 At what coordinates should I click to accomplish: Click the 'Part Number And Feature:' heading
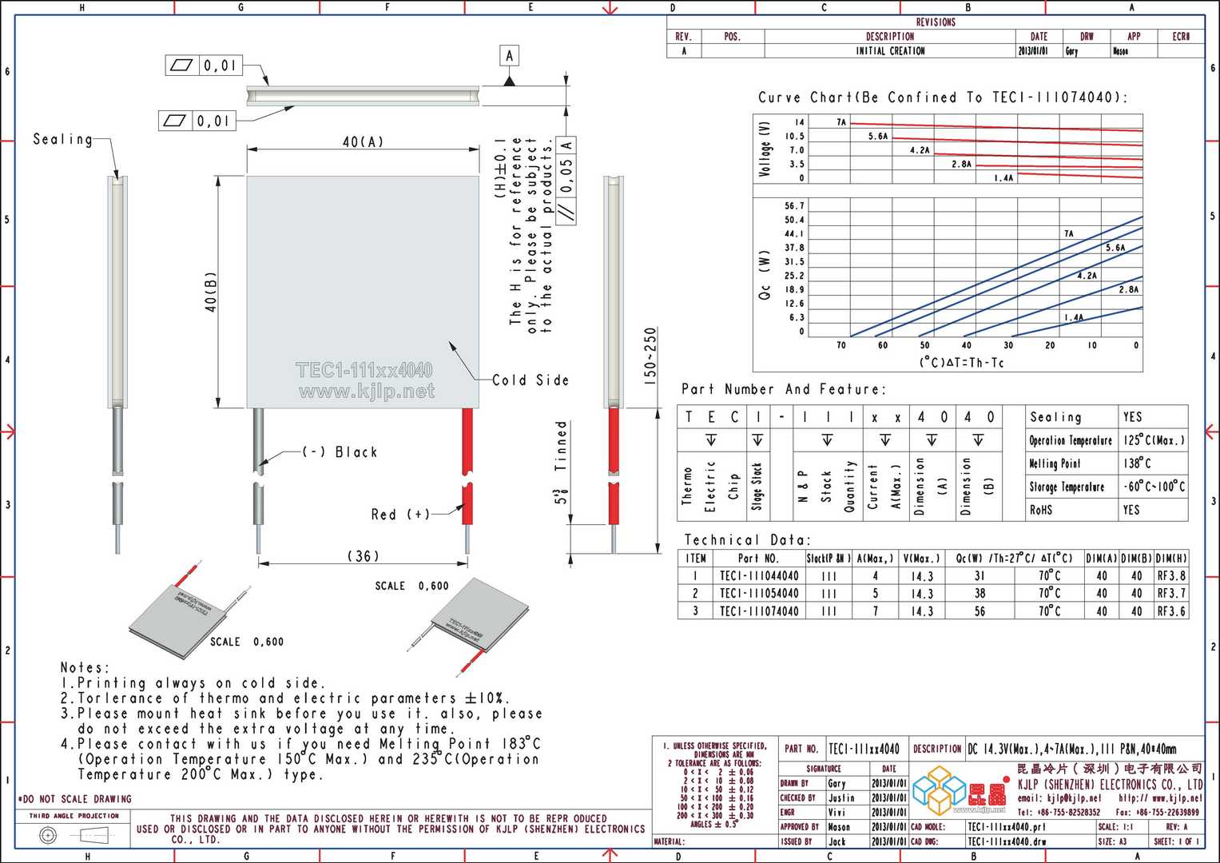[x=783, y=389]
